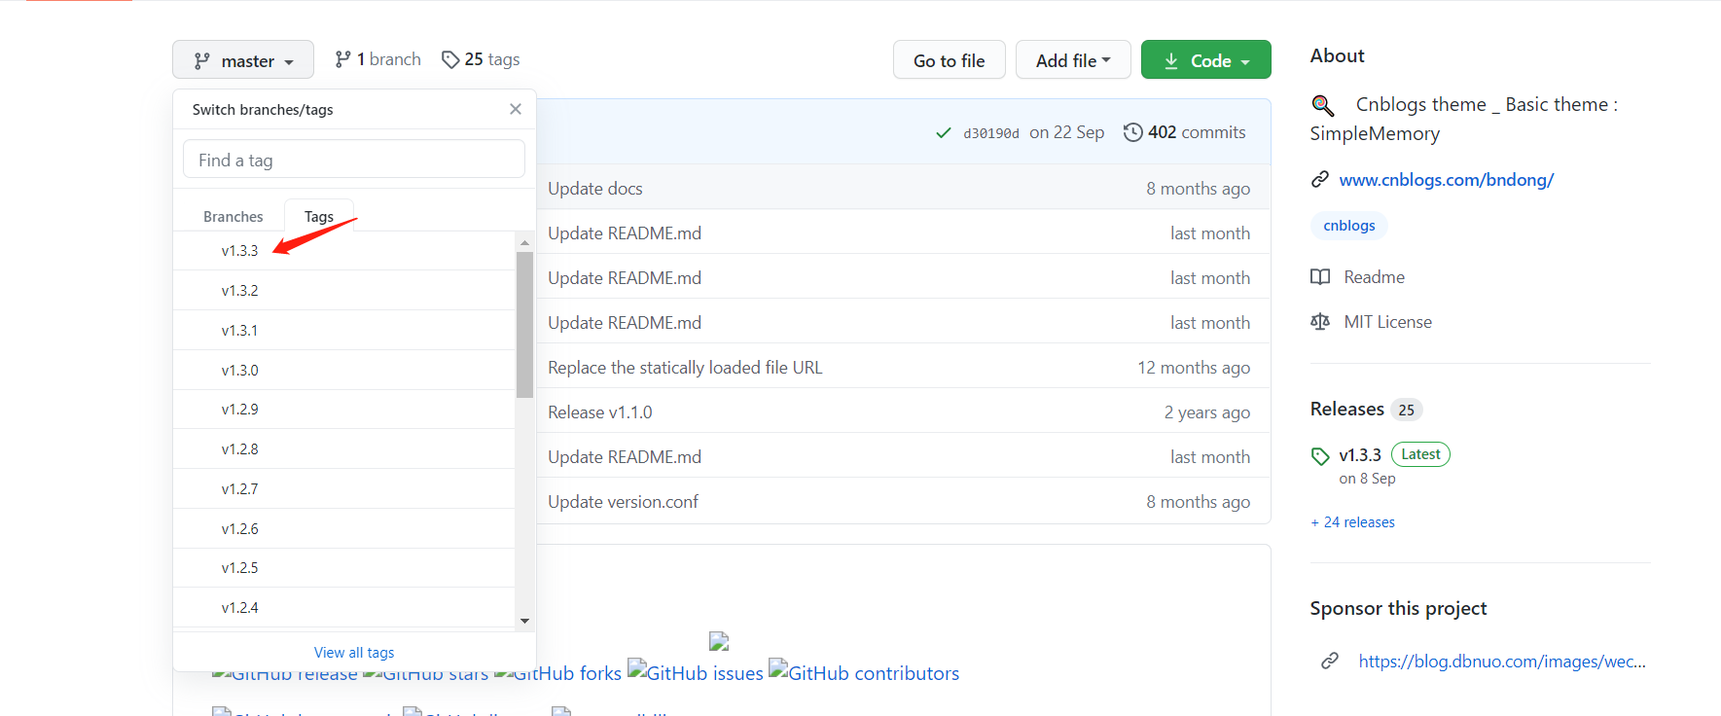
Task: Open the 25 tags link
Action: pos(481,59)
